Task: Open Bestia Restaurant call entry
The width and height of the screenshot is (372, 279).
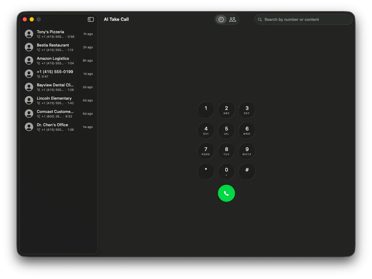Action: 59,47
